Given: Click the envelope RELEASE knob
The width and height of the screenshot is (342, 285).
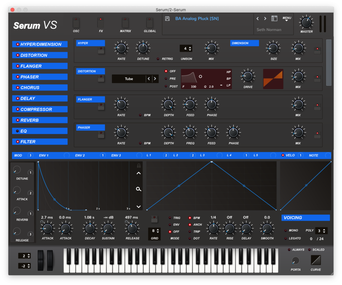Looking at the screenshot, I should (x=132, y=228).
